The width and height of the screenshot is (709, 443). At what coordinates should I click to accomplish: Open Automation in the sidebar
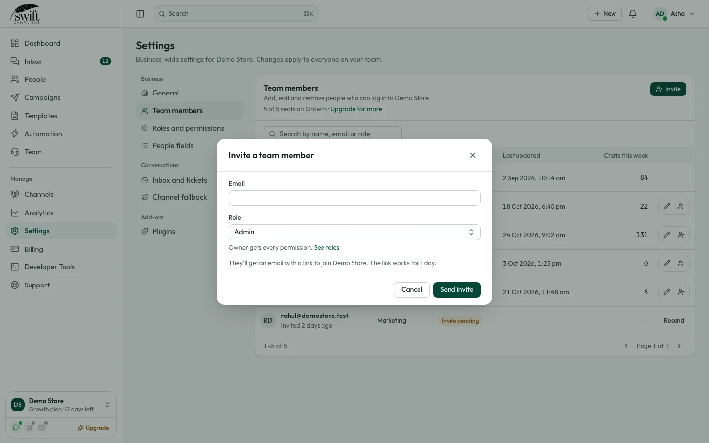click(x=61, y=134)
